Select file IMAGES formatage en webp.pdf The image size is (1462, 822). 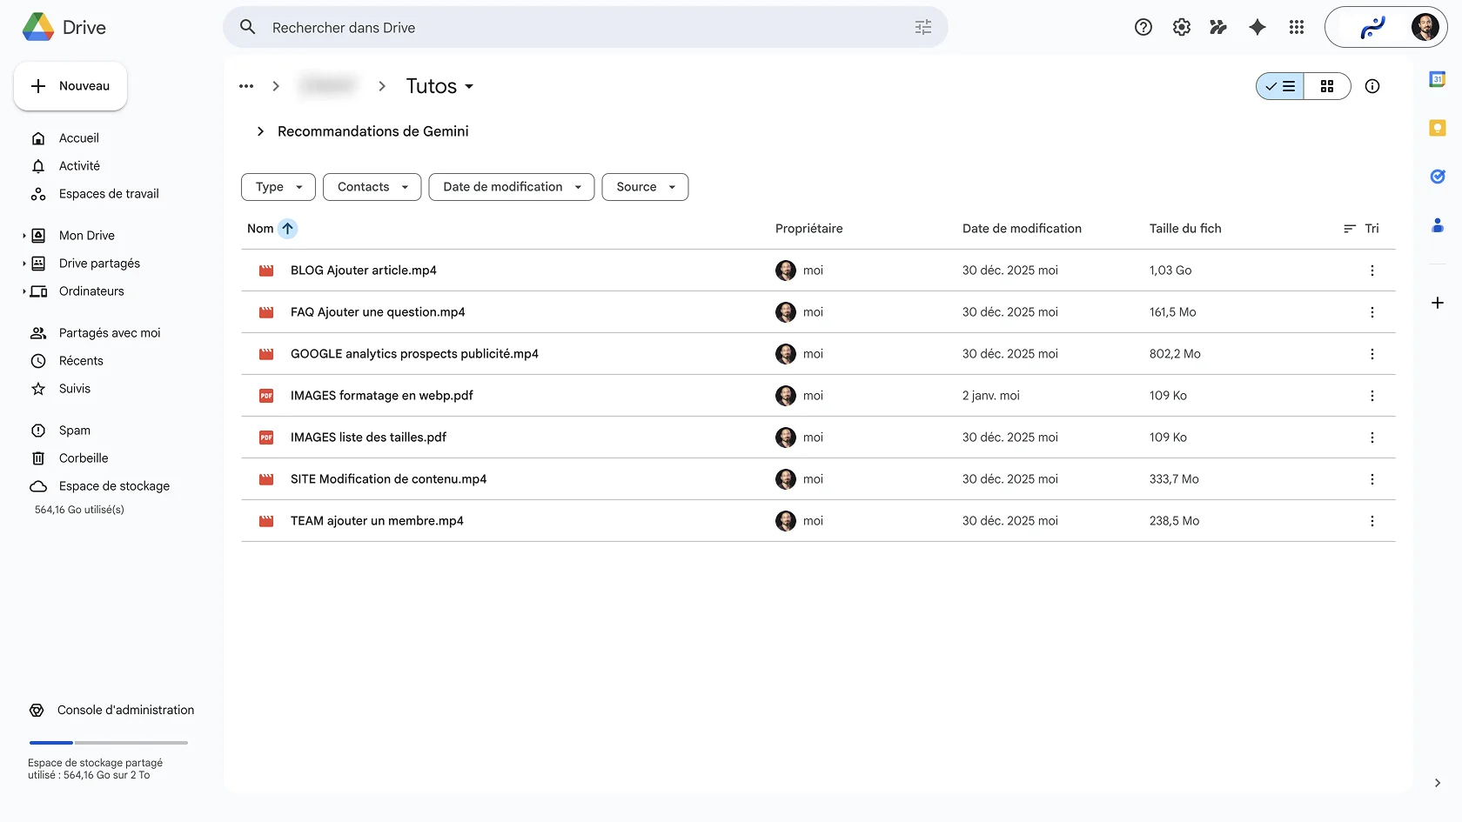click(x=818, y=396)
